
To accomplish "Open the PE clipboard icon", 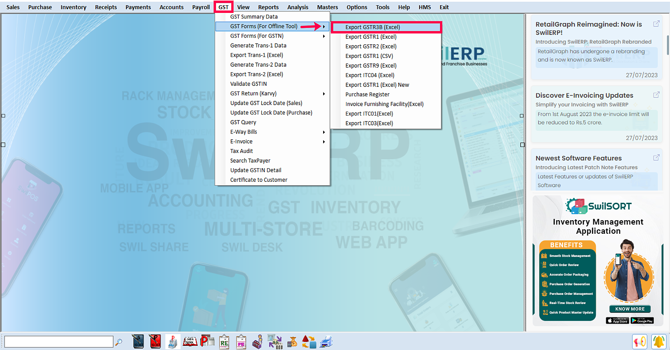I will tap(241, 342).
